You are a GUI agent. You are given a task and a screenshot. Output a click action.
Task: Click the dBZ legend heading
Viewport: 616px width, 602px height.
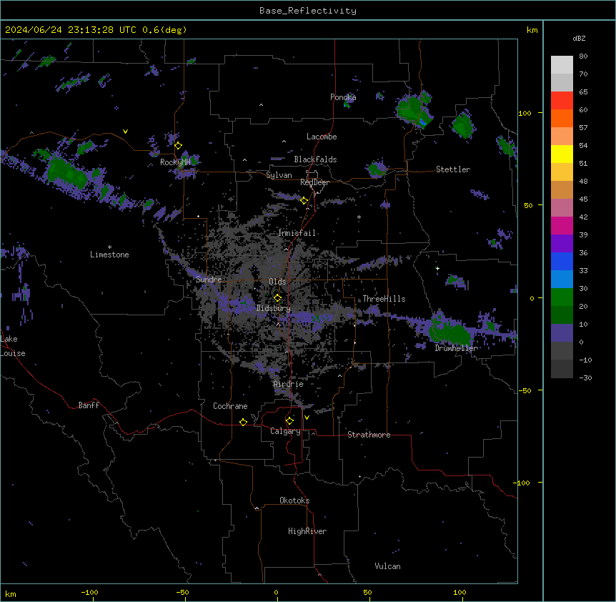tap(579, 39)
